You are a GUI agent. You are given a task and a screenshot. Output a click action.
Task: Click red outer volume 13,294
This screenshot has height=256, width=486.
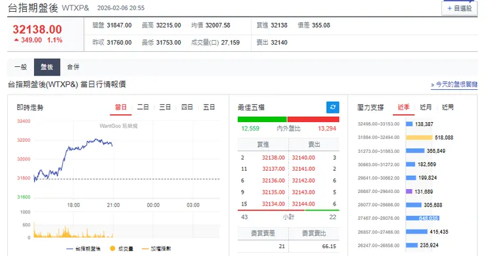(x=327, y=129)
